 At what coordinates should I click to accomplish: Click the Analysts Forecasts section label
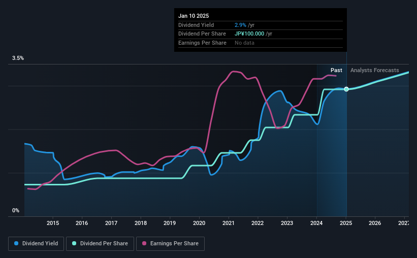(x=374, y=70)
